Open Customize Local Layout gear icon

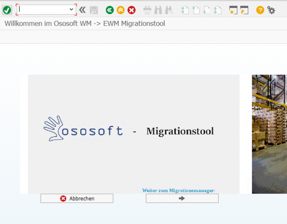[271, 10]
